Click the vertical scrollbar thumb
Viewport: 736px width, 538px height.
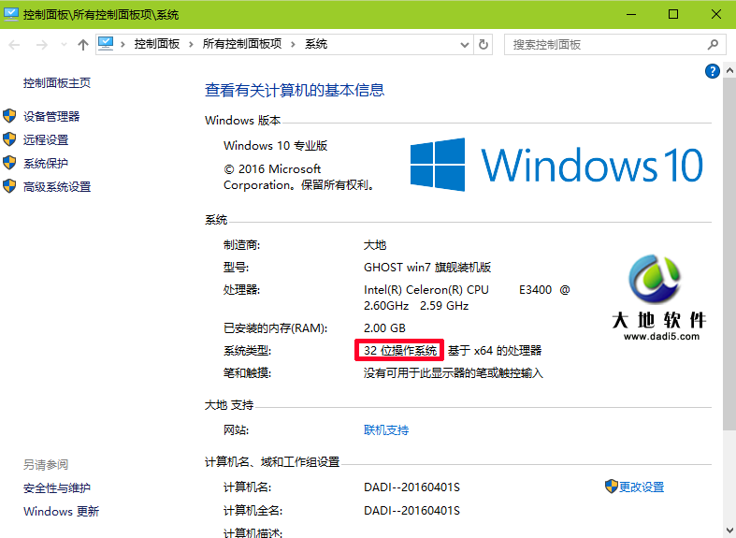coord(729,254)
